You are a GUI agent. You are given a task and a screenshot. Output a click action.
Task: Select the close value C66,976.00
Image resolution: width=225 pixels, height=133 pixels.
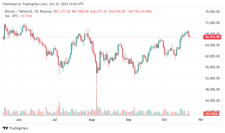[x=117, y=11]
